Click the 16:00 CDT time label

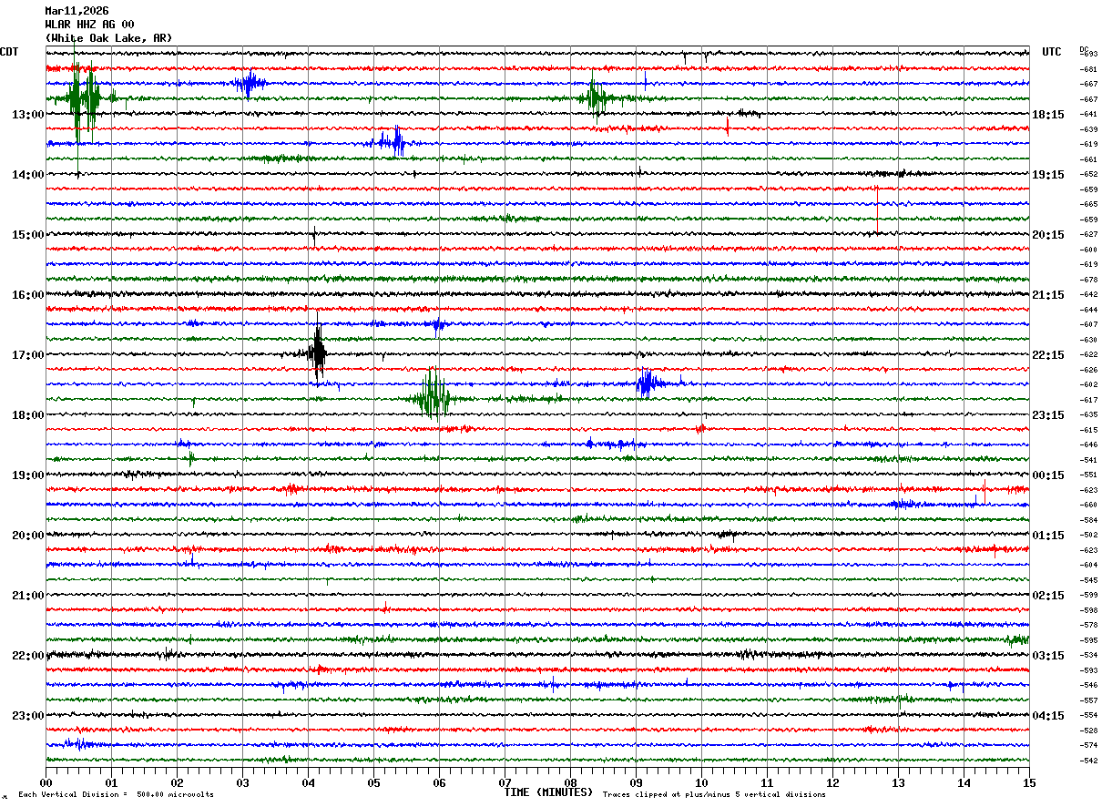27,295
